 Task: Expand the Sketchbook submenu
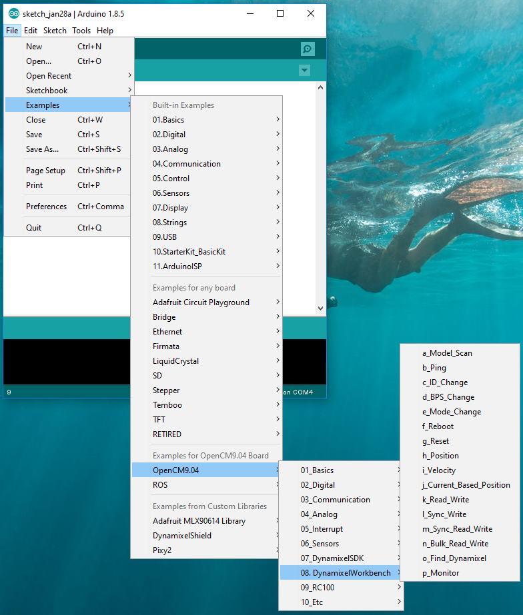(47, 91)
